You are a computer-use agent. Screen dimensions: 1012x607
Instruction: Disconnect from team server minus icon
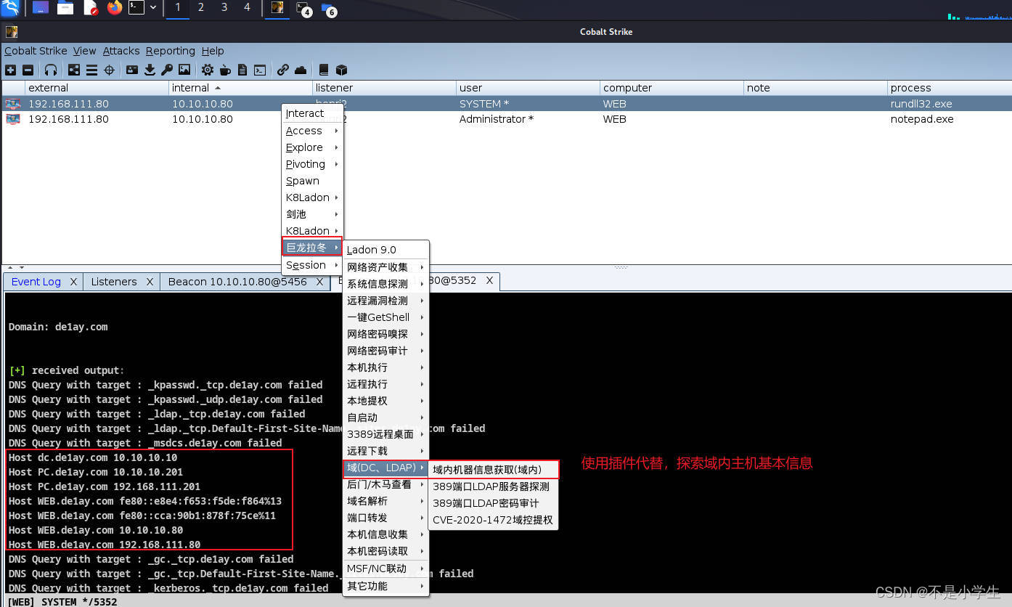pyautogui.click(x=28, y=70)
